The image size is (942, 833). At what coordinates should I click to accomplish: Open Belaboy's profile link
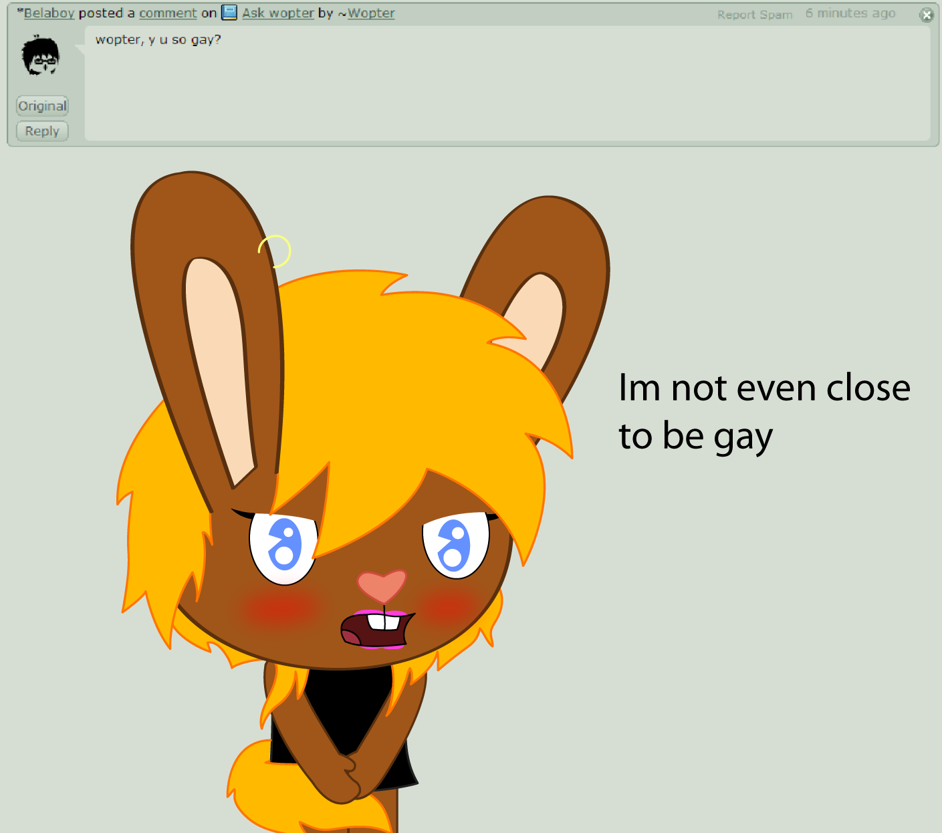point(49,13)
